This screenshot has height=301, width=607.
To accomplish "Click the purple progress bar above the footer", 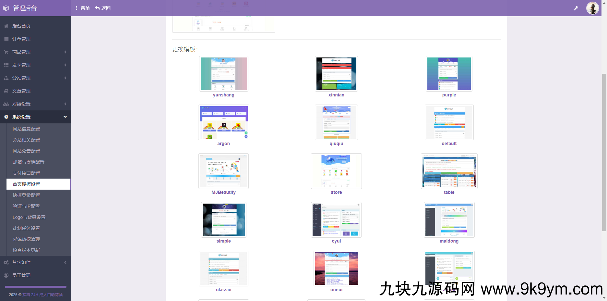I will 35,287.
